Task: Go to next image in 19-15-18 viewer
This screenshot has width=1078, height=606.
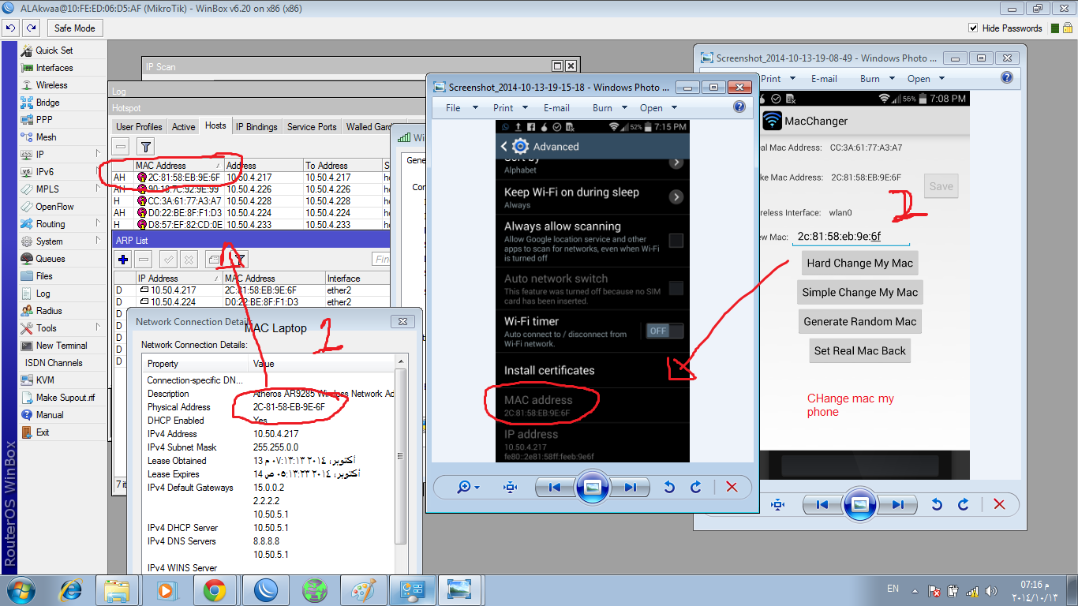Action: 629,487
